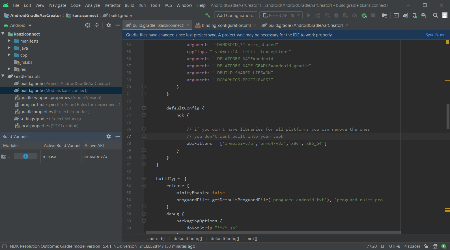This screenshot has height=250, width=450.
Task: Open Build Variants gear settings
Action: coord(109,136)
